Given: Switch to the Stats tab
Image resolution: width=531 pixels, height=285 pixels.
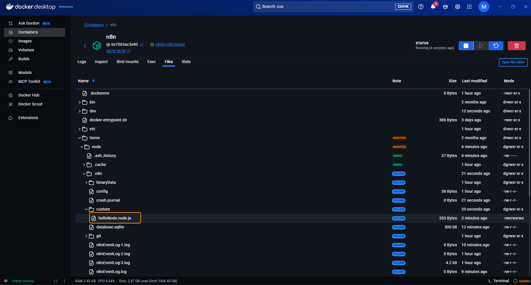Looking at the screenshot, I should [186, 61].
